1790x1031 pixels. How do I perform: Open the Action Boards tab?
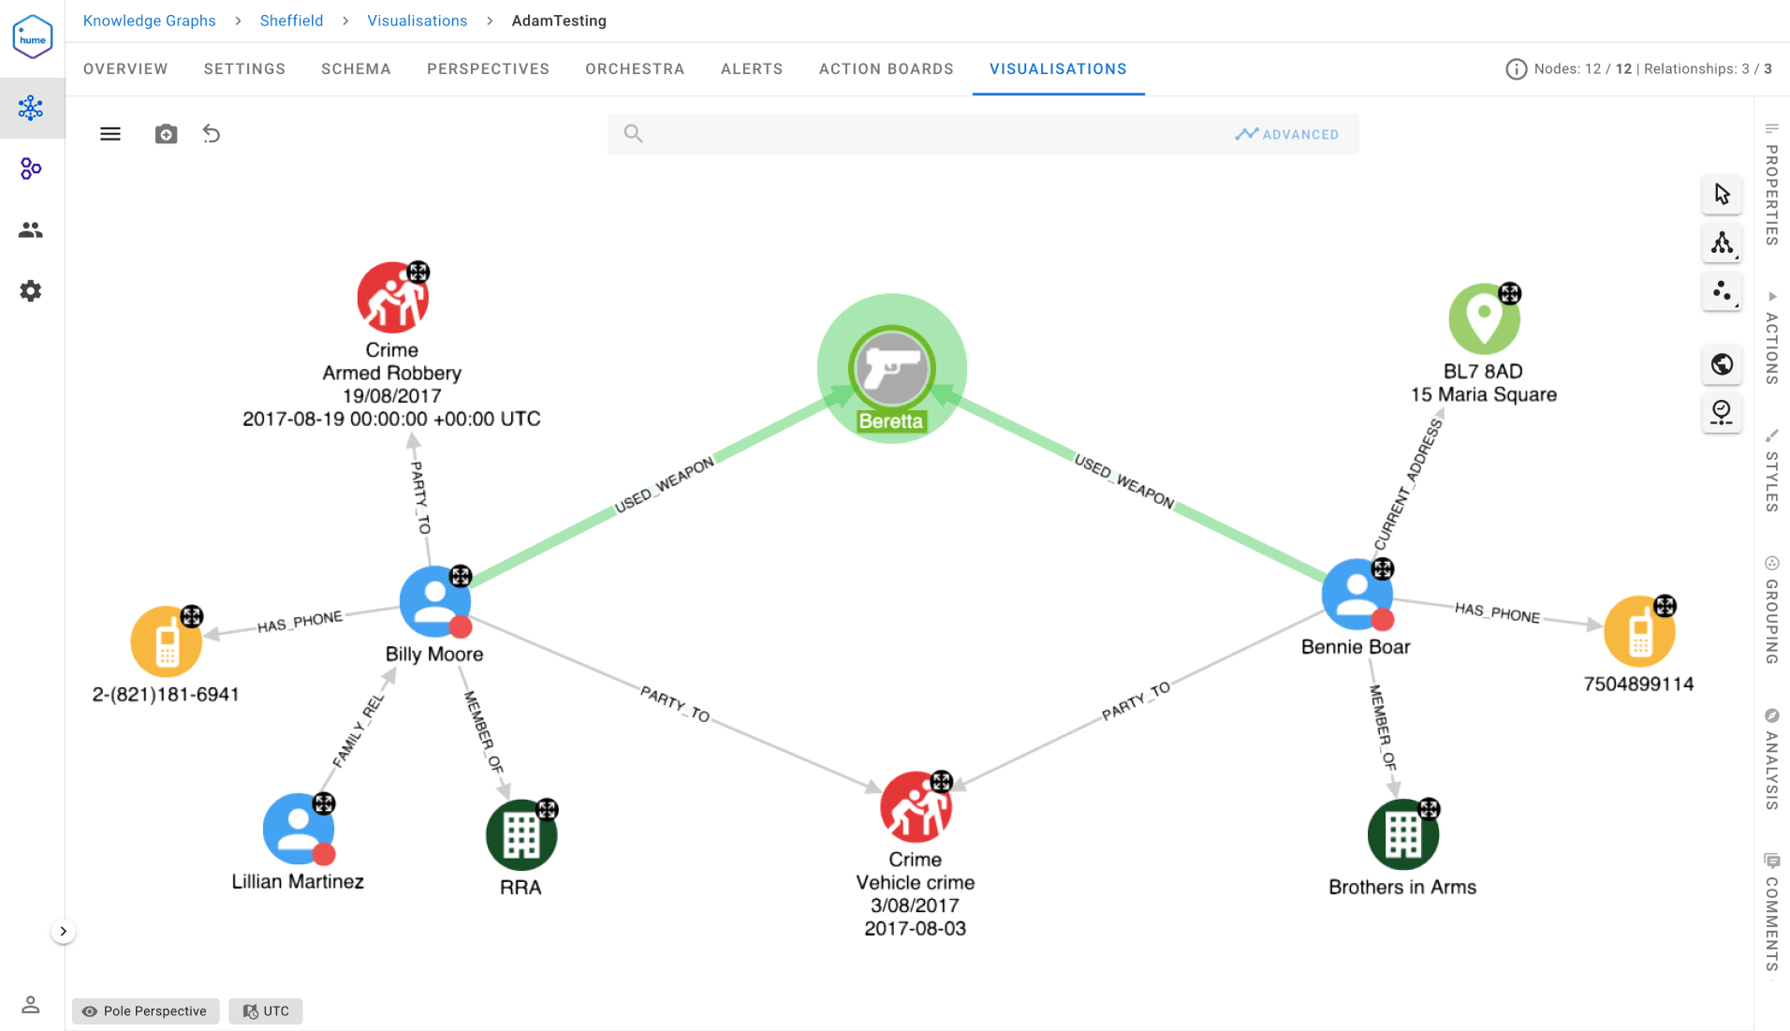(x=886, y=68)
